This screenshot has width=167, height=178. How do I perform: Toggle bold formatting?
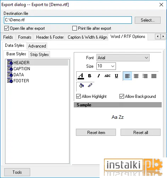90,76
